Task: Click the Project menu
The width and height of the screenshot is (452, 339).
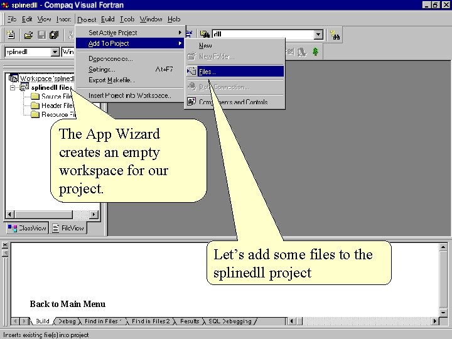Action: point(87,19)
